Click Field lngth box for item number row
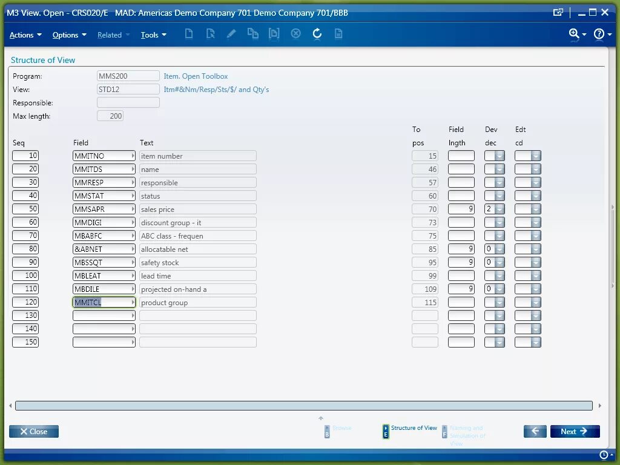This screenshot has height=465, width=620. (461, 156)
